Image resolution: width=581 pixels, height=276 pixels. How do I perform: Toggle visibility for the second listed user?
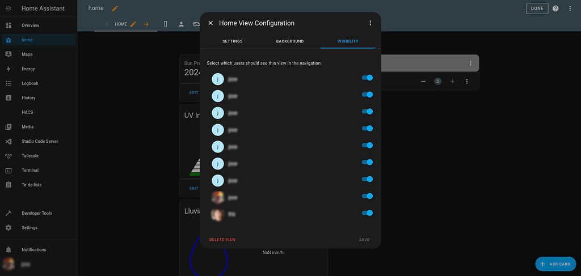pyautogui.click(x=367, y=95)
